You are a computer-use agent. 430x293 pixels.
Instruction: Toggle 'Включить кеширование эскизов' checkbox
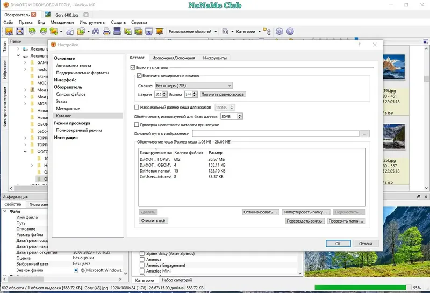(139, 75)
